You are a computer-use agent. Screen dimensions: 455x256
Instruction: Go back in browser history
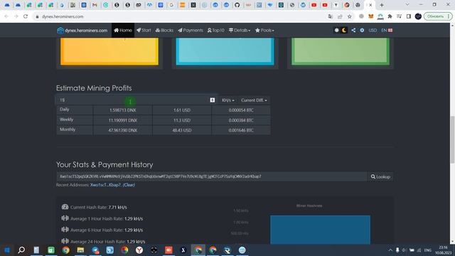(6, 16)
